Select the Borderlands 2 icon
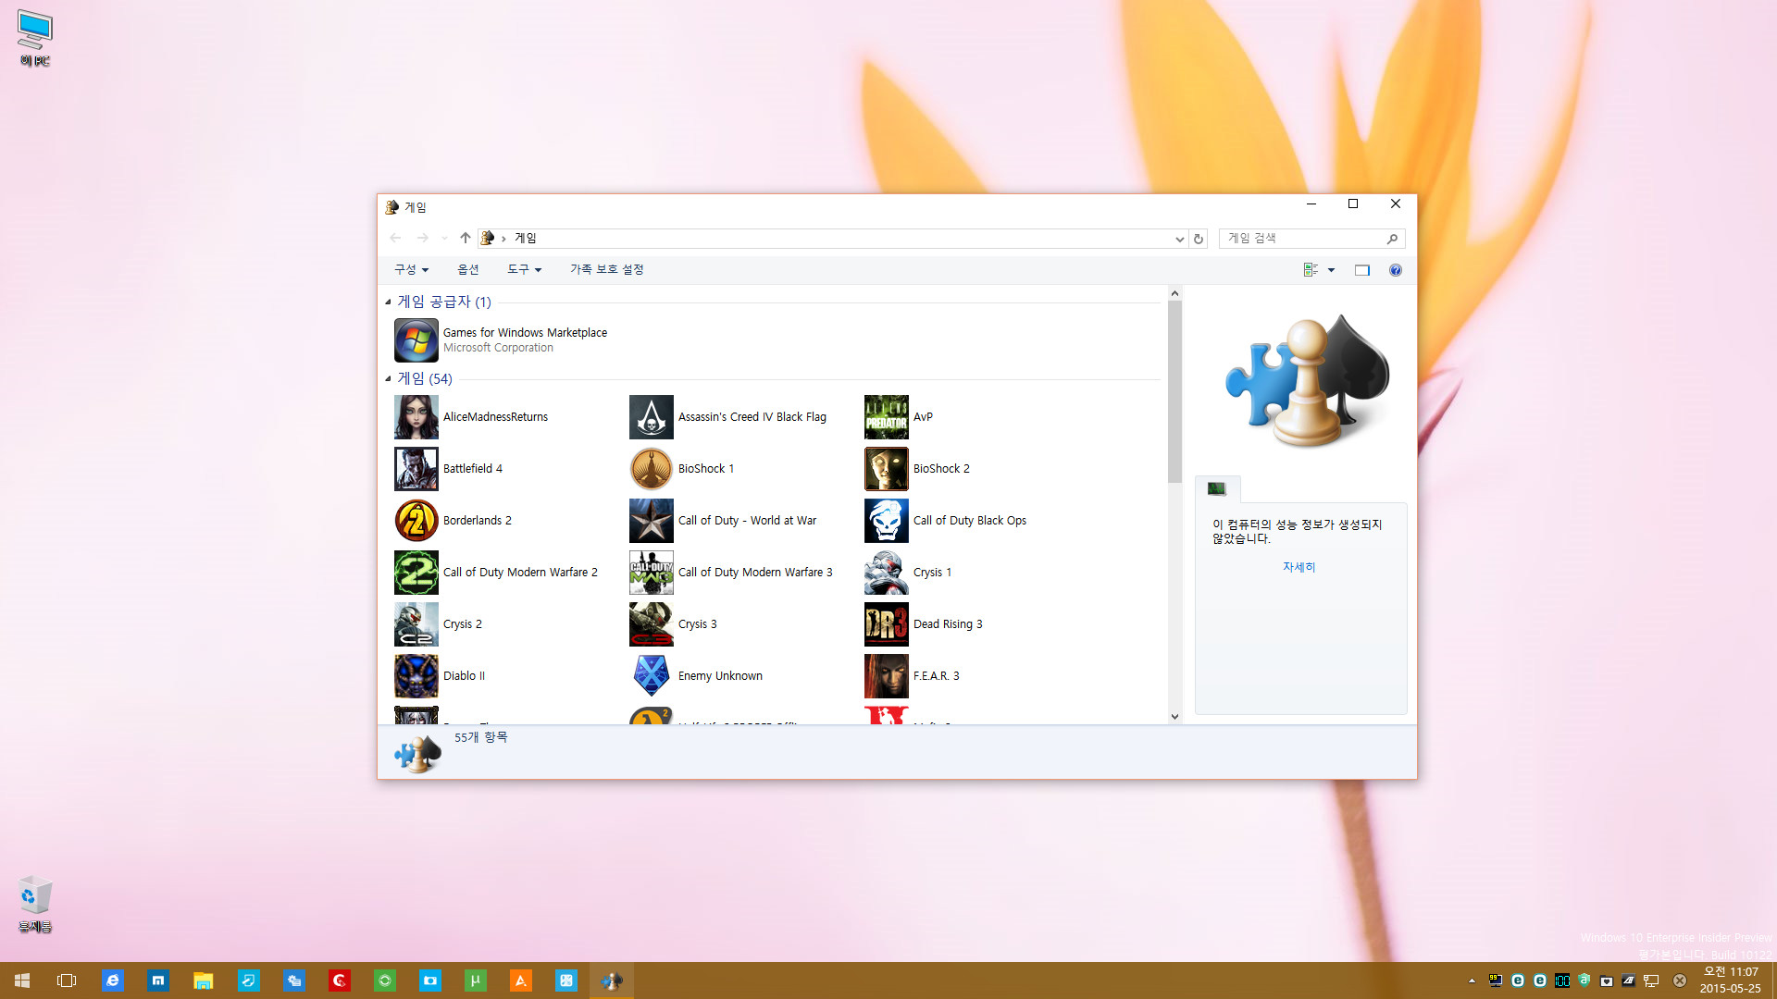The width and height of the screenshot is (1777, 999). [416, 521]
